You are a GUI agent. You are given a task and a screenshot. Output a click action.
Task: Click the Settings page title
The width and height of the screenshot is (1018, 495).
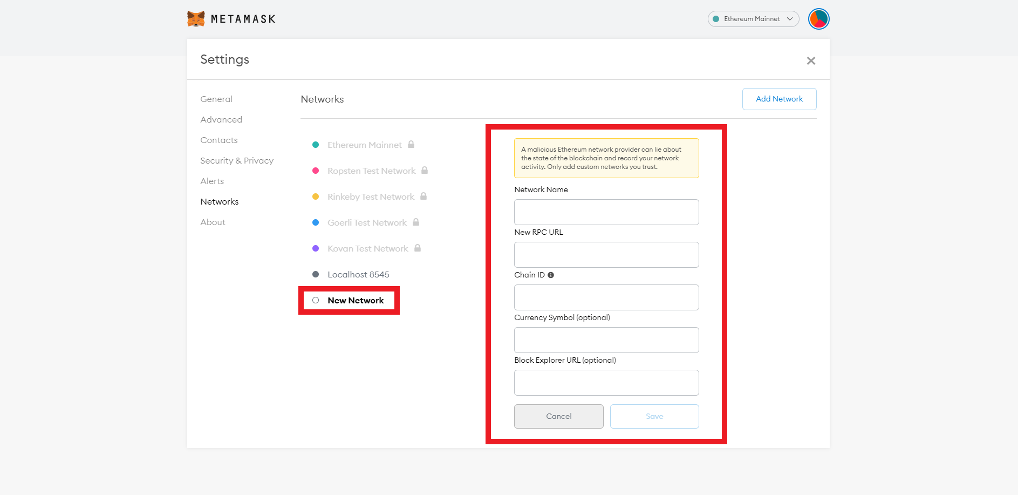tap(224, 59)
